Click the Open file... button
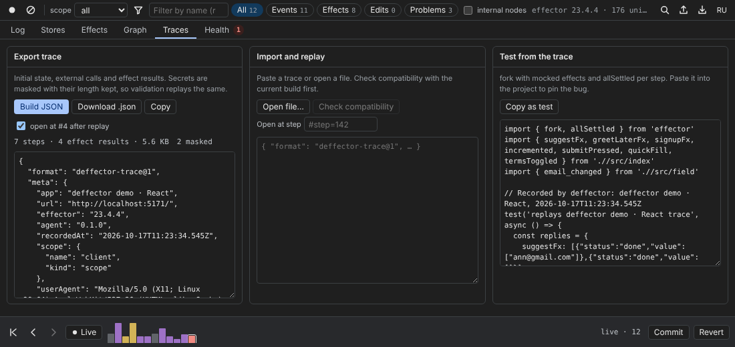Viewport: 735px width, 347px height. coord(283,107)
